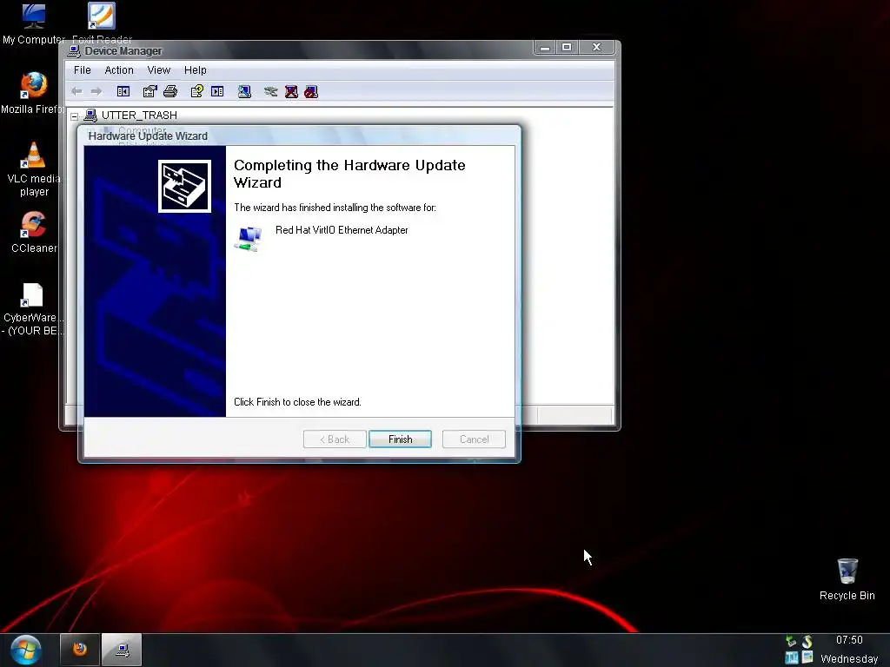Screen dimensions: 890x667
Task: Select the UTTER_TRASH computer node
Action: click(x=139, y=116)
